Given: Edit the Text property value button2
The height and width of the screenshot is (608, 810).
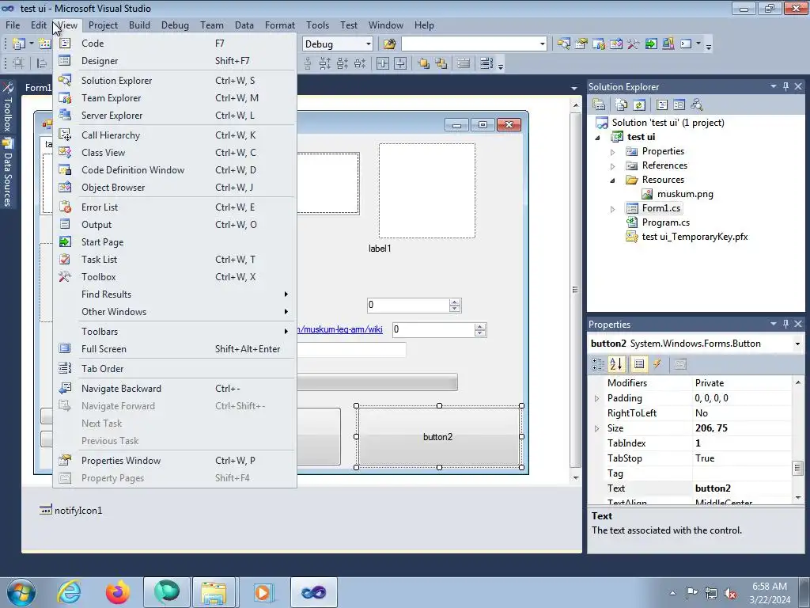Looking at the screenshot, I should tap(741, 488).
